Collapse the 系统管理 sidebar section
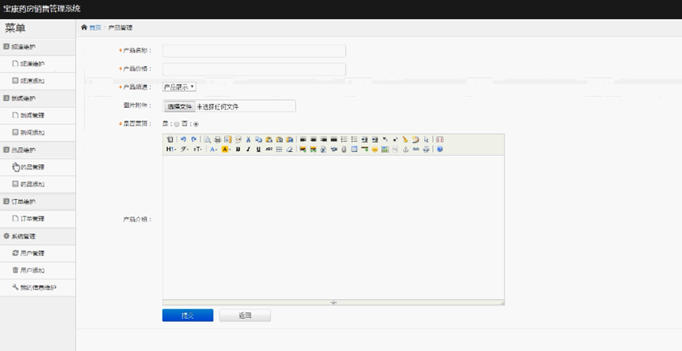Image resolution: width=682 pixels, height=351 pixels. coord(37,236)
